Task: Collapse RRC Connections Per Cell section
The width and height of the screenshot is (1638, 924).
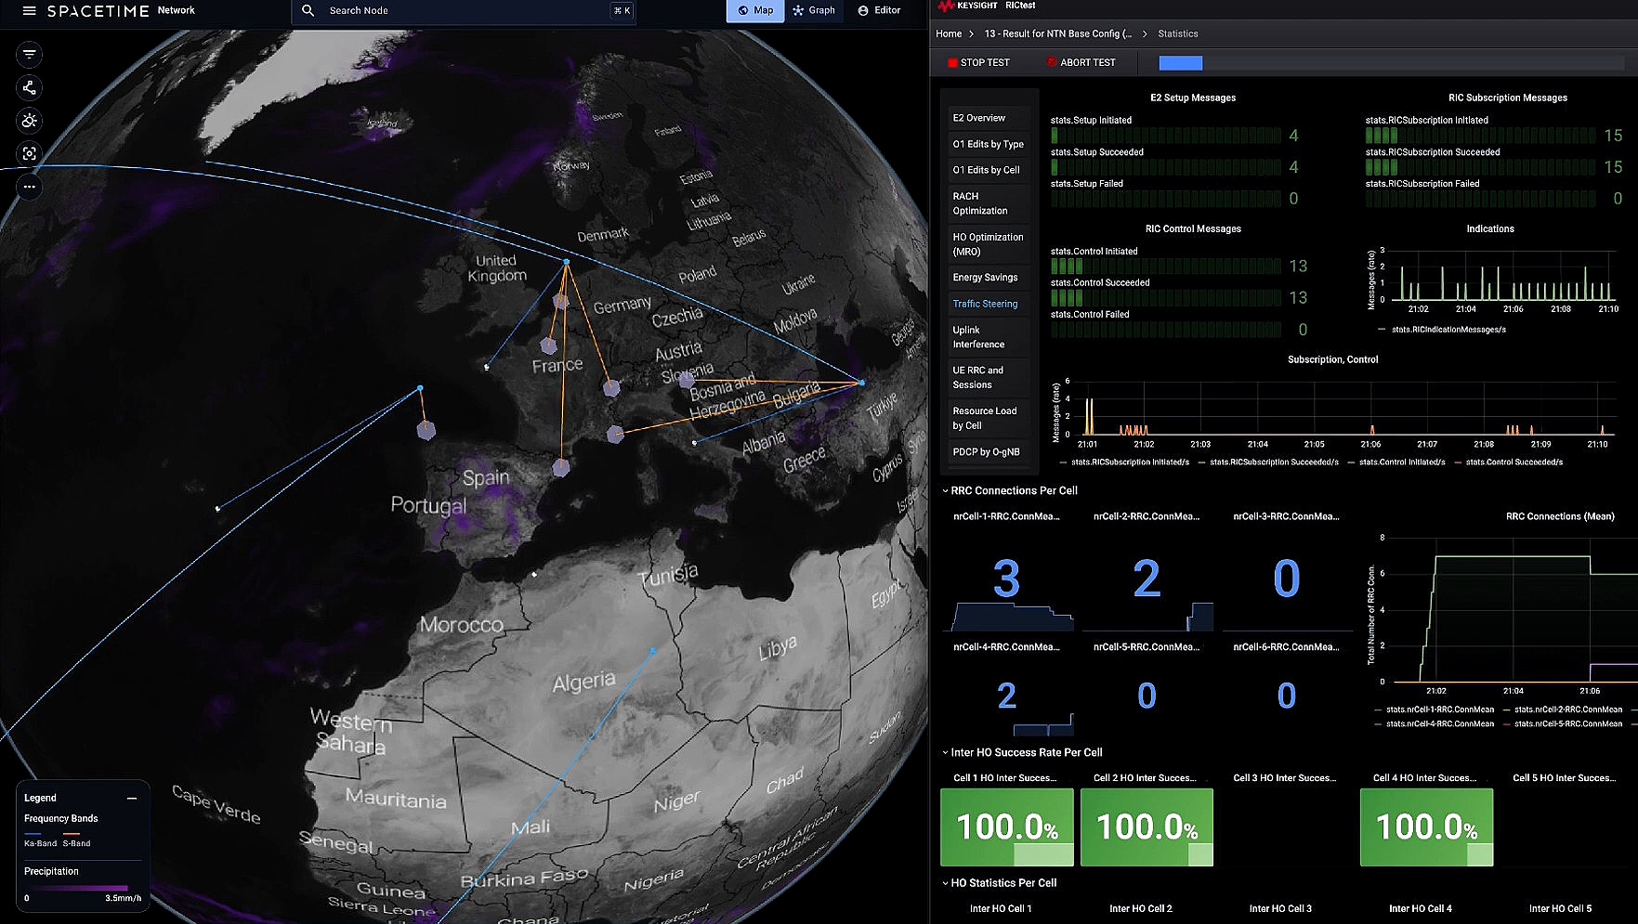Action: pyautogui.click(x=1010, y=490)
